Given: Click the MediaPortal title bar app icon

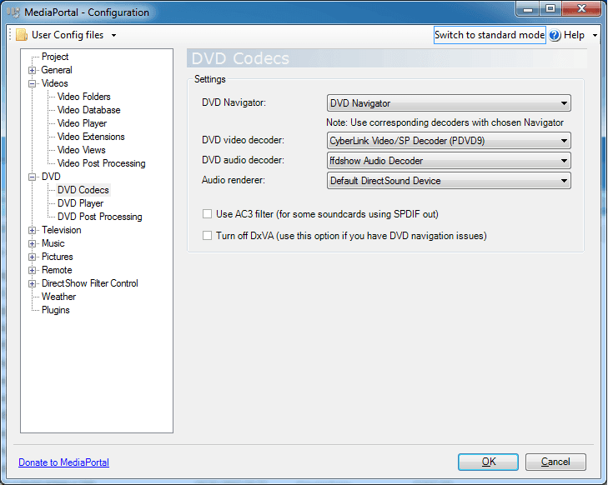Looking at the screenshot, I should (x=13, y=12).
